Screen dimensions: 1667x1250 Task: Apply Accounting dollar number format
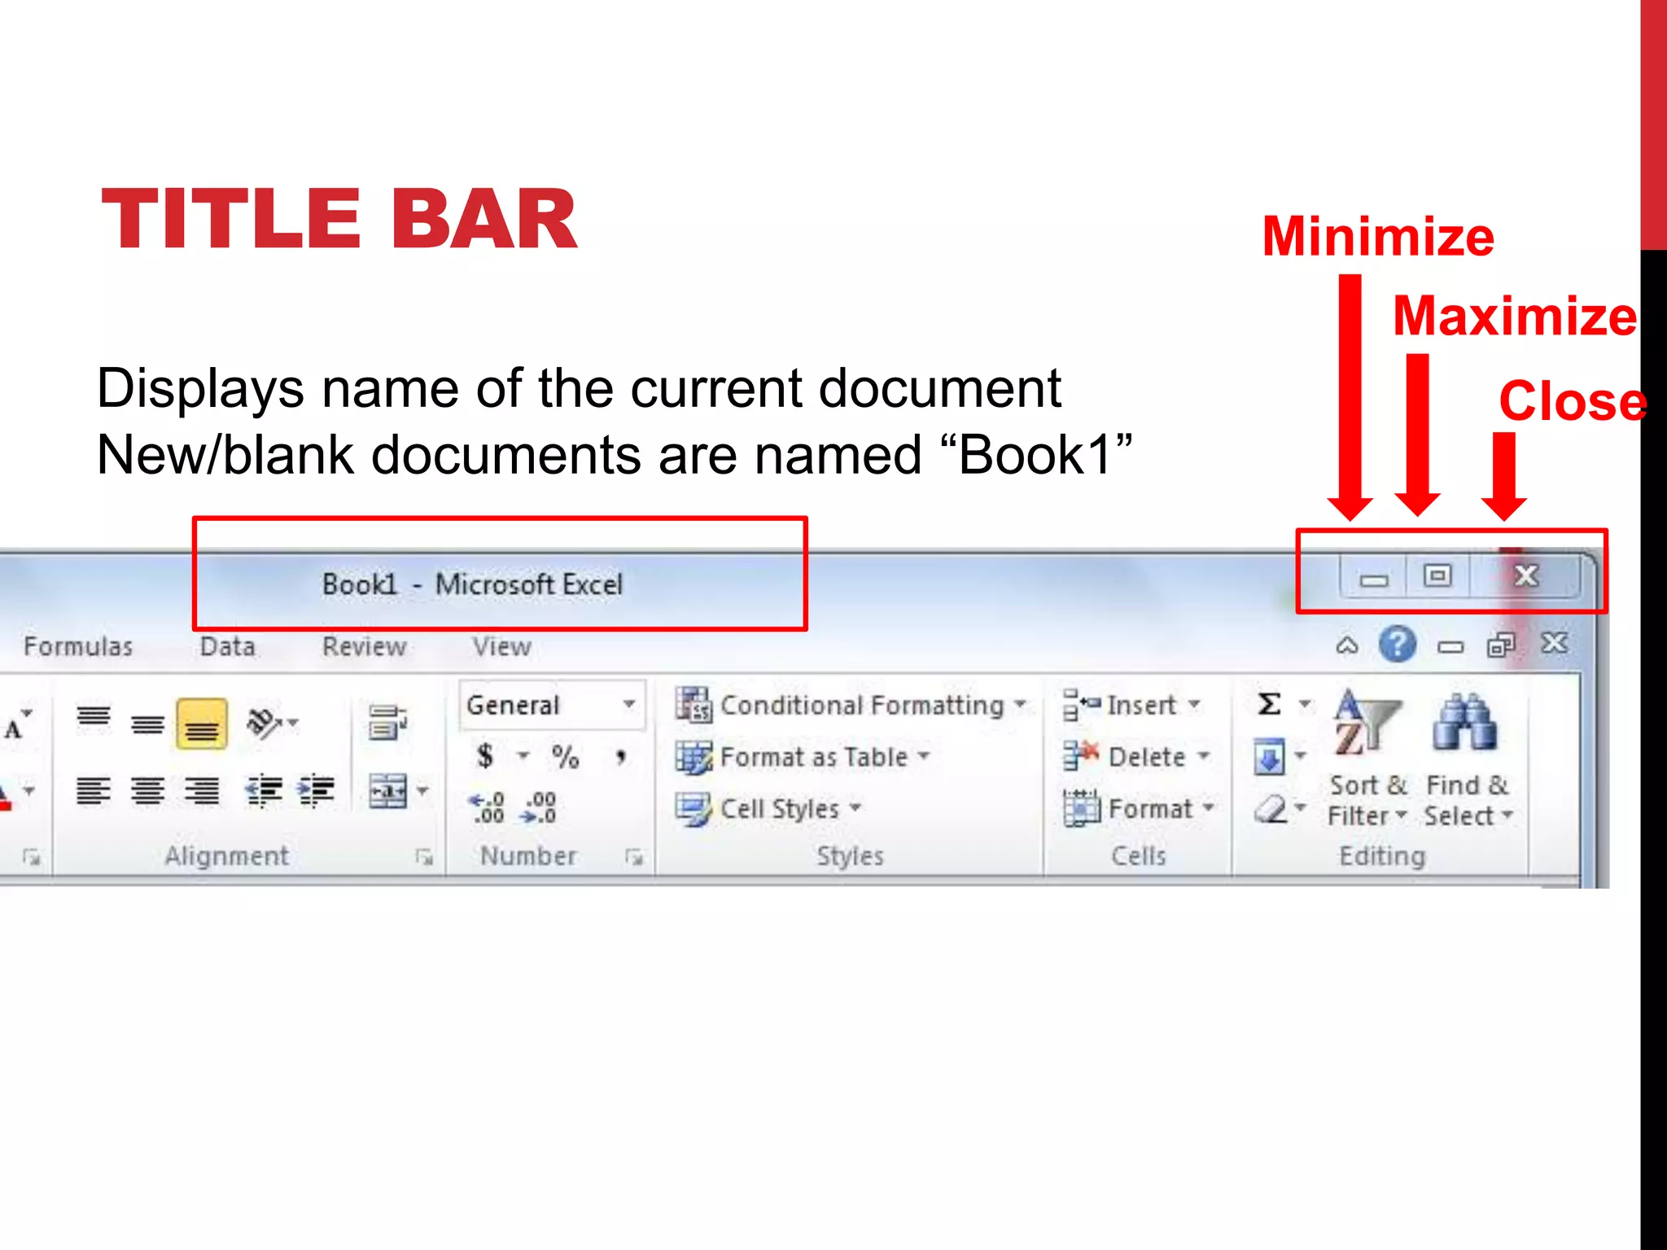[485, 757]
